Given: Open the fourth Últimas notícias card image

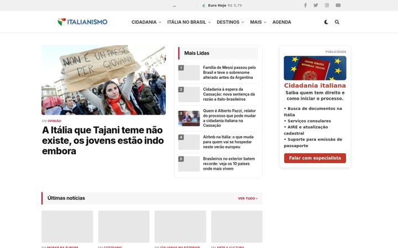Looking at the screenshot, I should click(237, 227).
